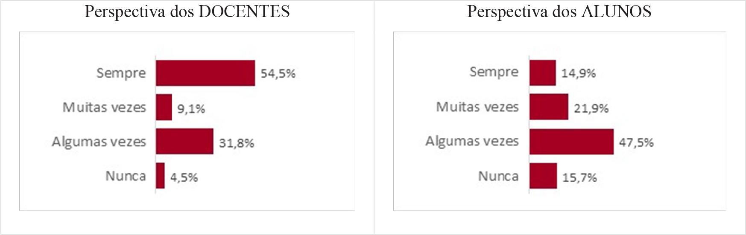Select the 4,5% Nunca bar
Image resolution: width=746 pixels, height=235 pixels.
coord(160,175)
